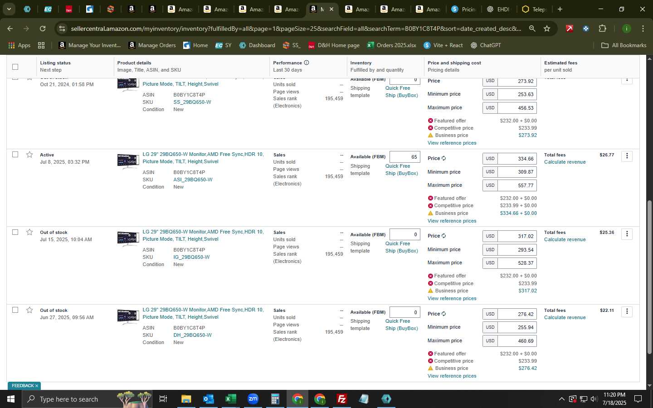This screenshot has width=653, height=408.
Task: Open the Dashboard bookmark
Action: (x=257, y=45)
